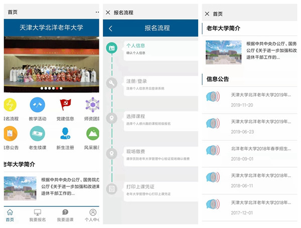Open the 教学活动 icon on home grid
The width and height of the screenshot is (301, 228).
pos(38,105)
